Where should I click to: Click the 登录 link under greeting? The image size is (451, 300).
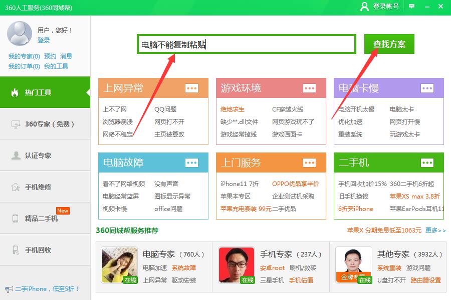pos(44,40)
